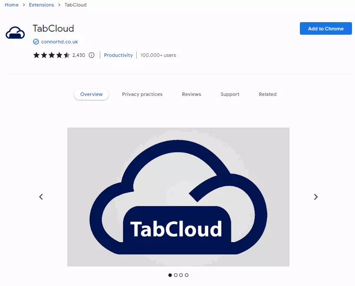Viewport: 355px width, 286px height.
Task: Click the TabCloud cloud logo icon
Action: pyautogui.click(x=15, y=33)
